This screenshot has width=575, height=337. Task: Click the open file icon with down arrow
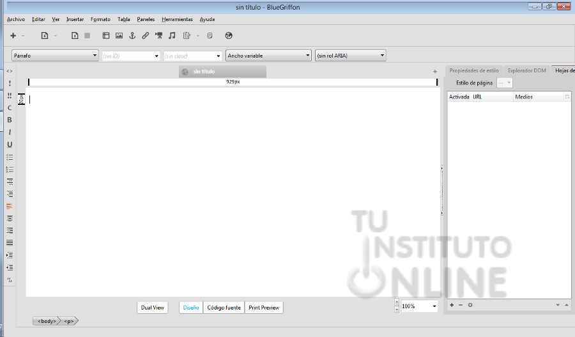44,36
